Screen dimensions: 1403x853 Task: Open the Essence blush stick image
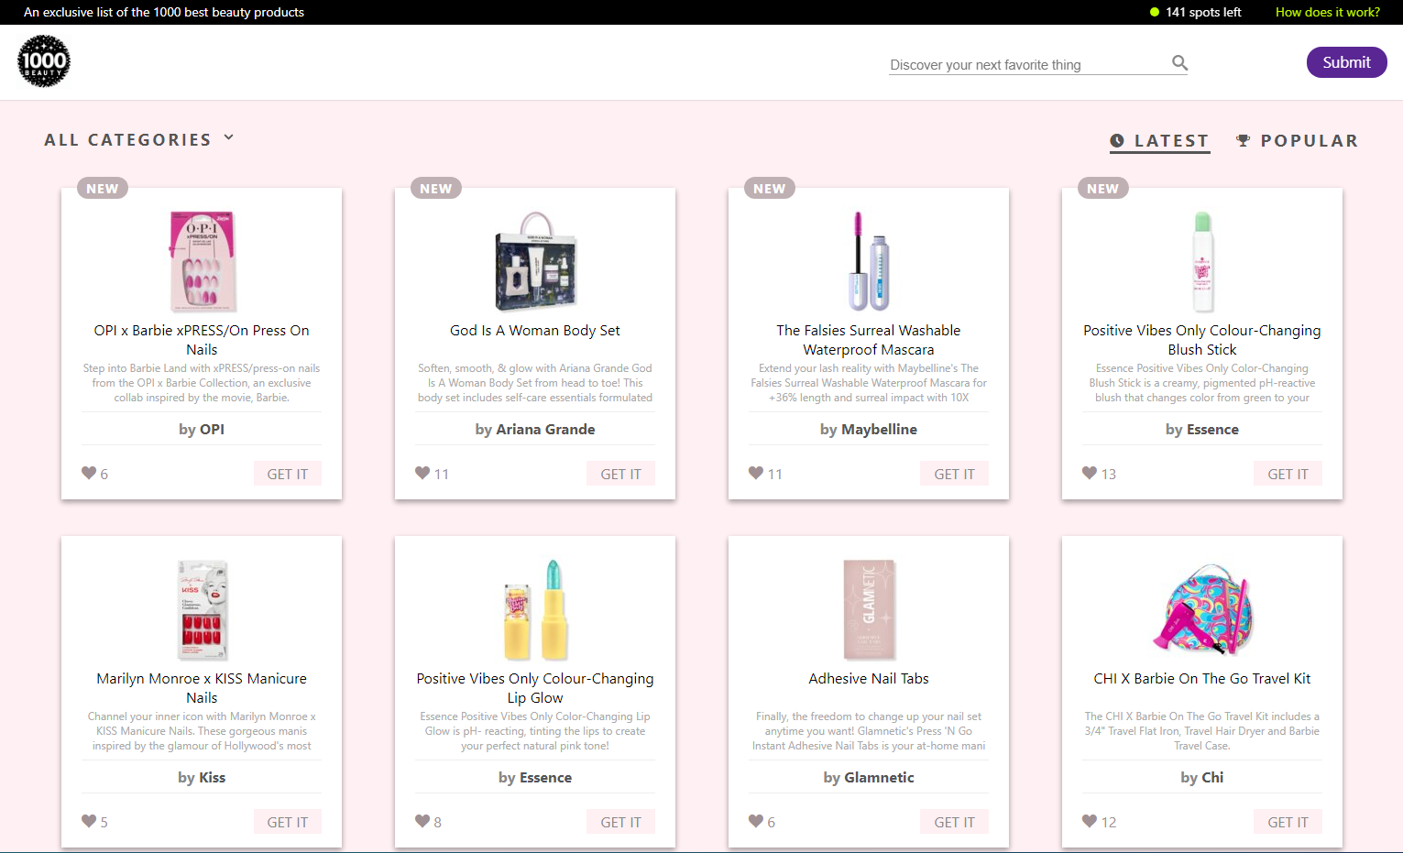point(1202,262)
